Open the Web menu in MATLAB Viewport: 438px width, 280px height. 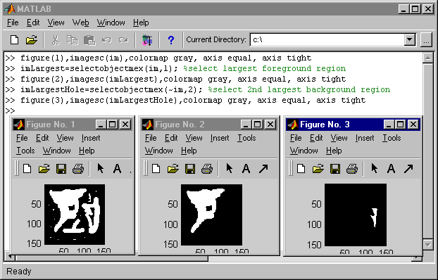[81, 23]
